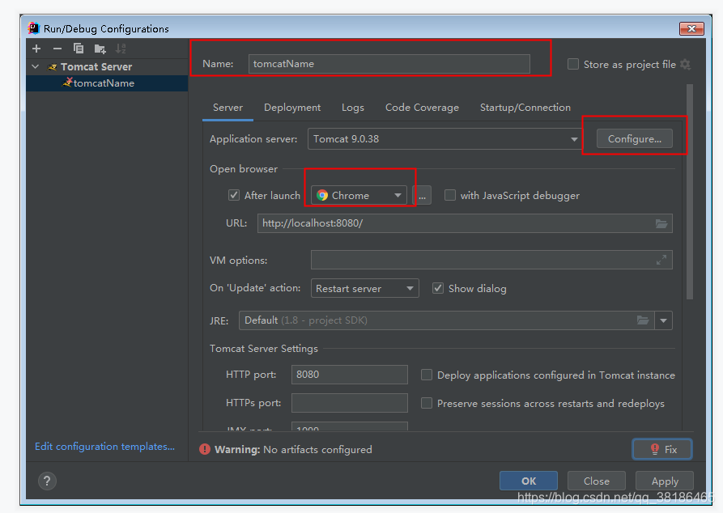The width and height of the screenshot is (723, 513).
Task: Collapse the Tomcat Server tree node
Action: [x=36, y=67]
